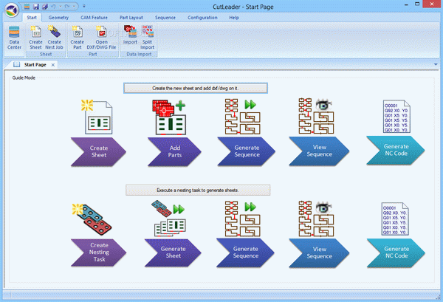
Task: Click the save icon in quick access toolbar
Action: (x=36, y=6)
